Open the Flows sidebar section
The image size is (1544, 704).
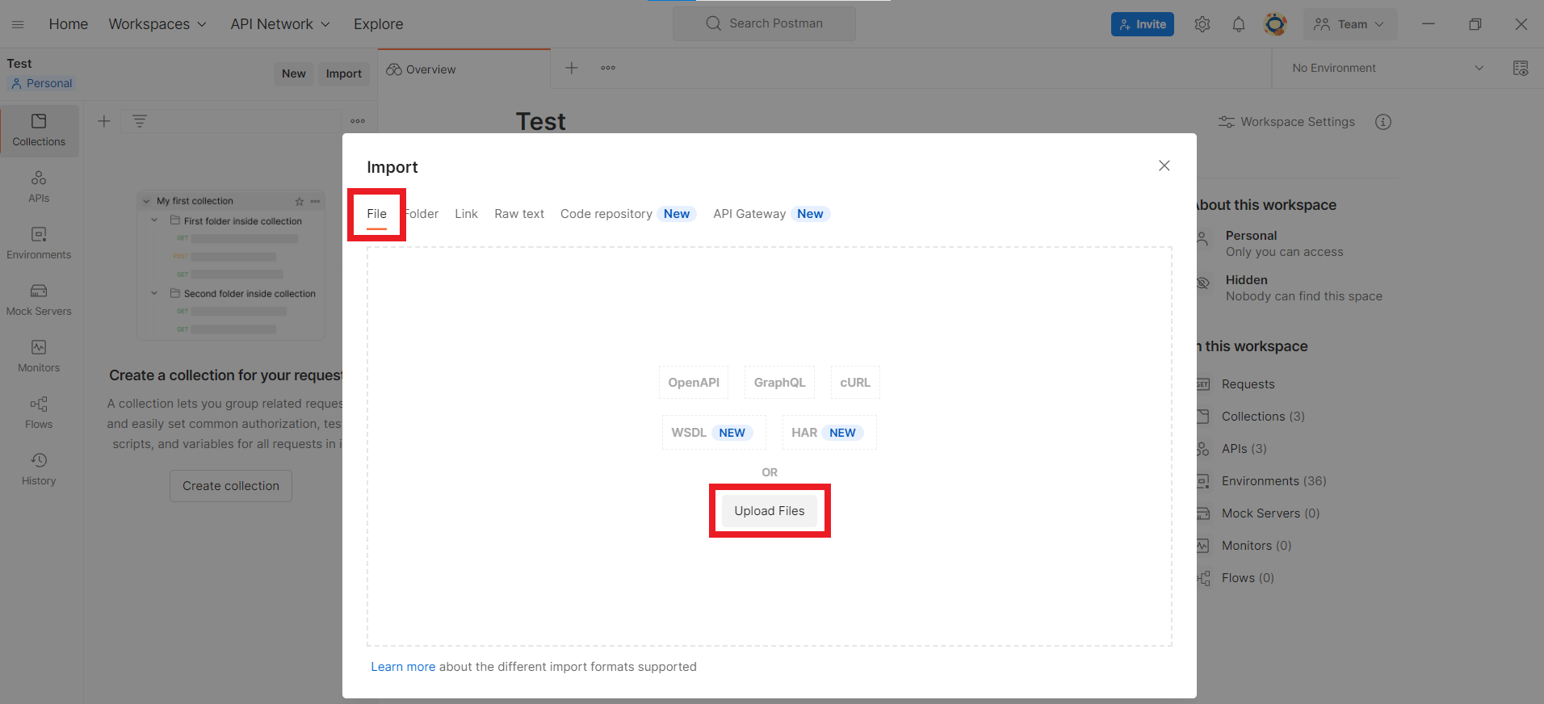pyautogui.click(x=39, y=413)
